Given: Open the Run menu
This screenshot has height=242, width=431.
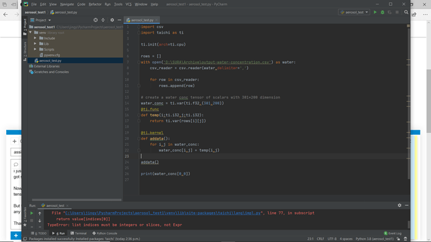Looking at the screenshot, I should coord(107,4).
